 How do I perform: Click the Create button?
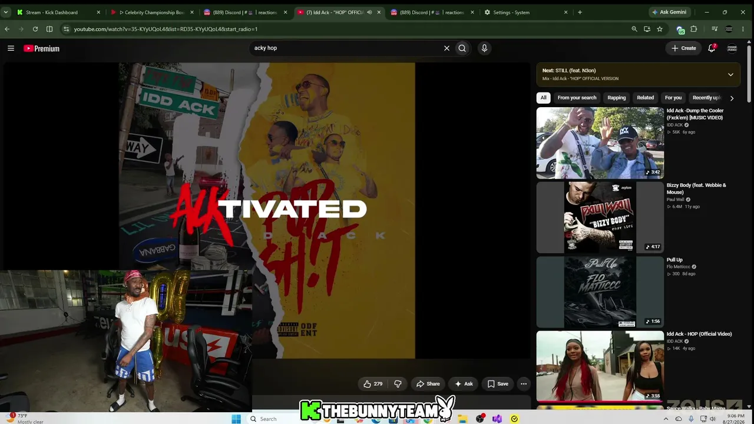coord(684,48)
